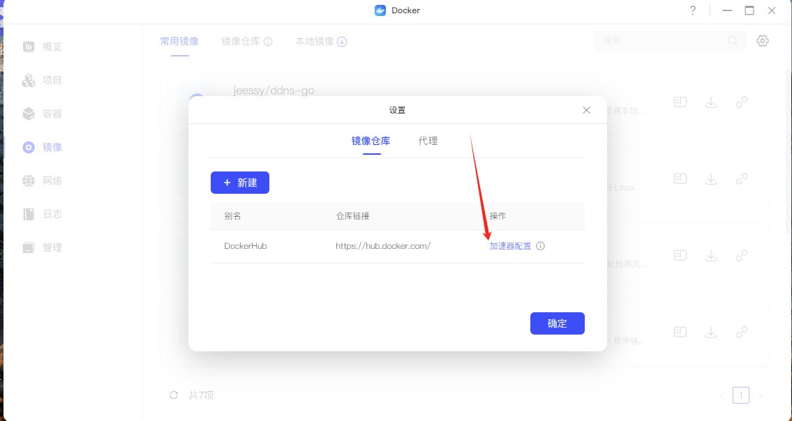Go to 日志 in the sidebar
Viewport: 792px width, 421px height.
pos(52,214)
